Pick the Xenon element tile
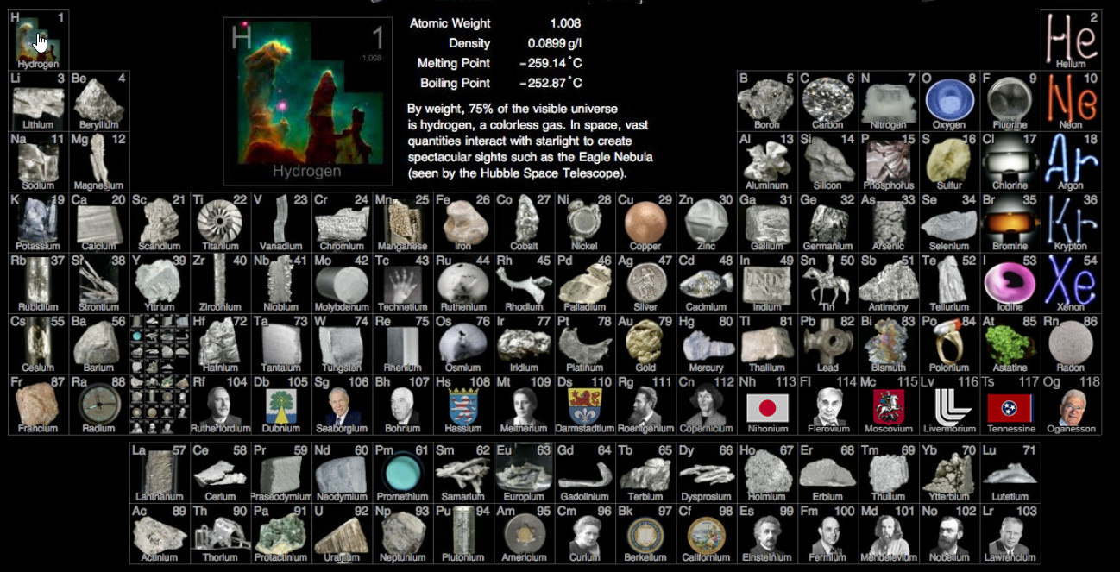 pyautogui.click(x=1071, y=283)
